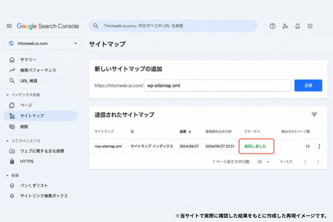
Task: Open the rows per page dropdown
Action: [x=263, y=162]
